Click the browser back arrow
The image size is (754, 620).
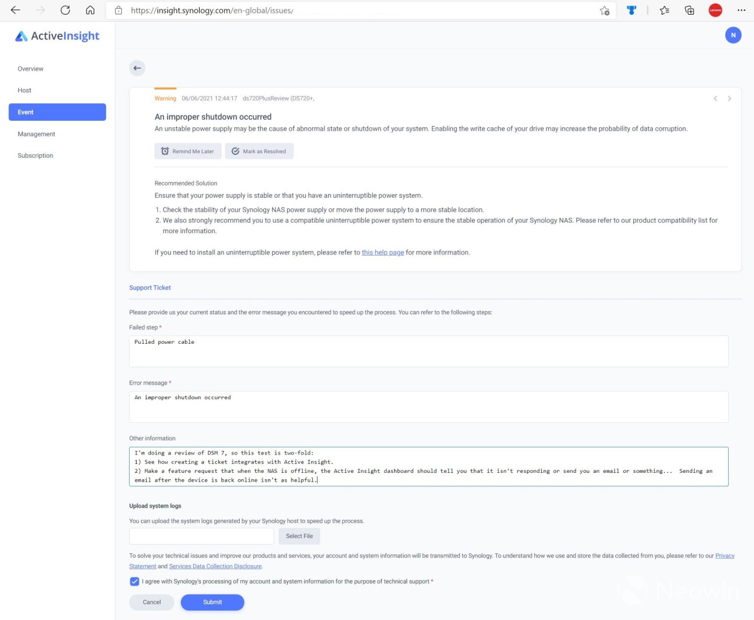pyautogui.click(x=15, y=10)
